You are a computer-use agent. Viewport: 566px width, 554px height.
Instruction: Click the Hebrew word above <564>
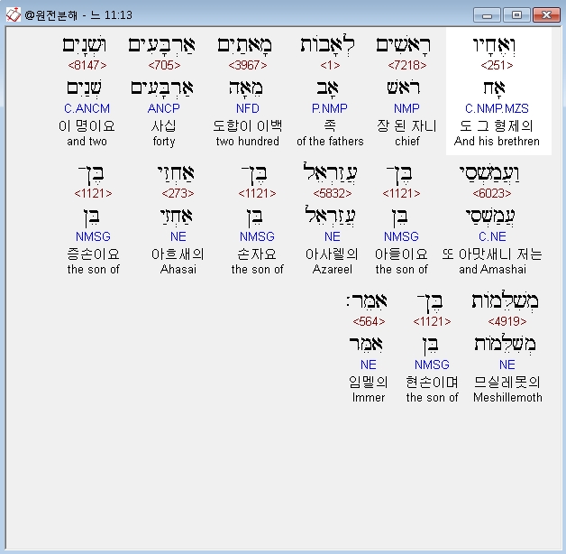(367, 301)
